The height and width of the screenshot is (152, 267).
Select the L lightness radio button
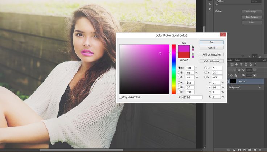(206, 68)
